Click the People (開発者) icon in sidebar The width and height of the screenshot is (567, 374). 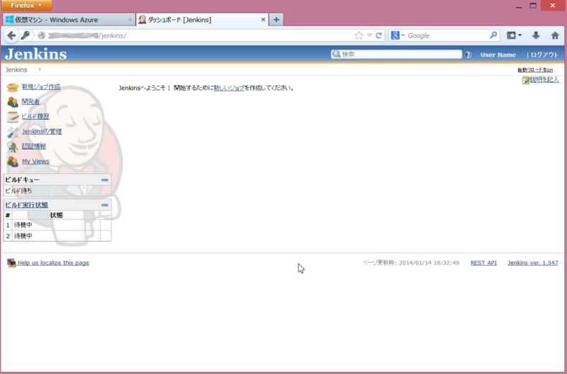tap(13, 102)
